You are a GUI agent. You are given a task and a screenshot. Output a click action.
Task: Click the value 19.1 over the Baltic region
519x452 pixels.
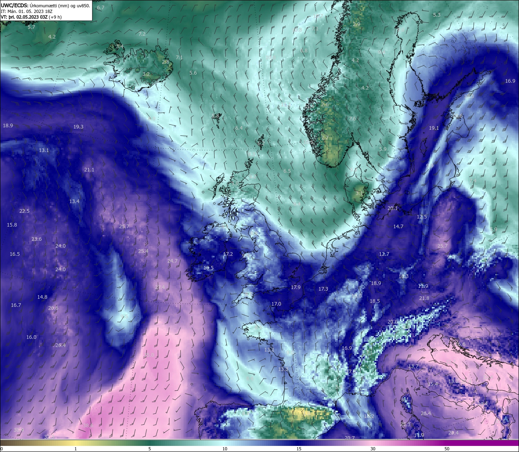point(434,128)
